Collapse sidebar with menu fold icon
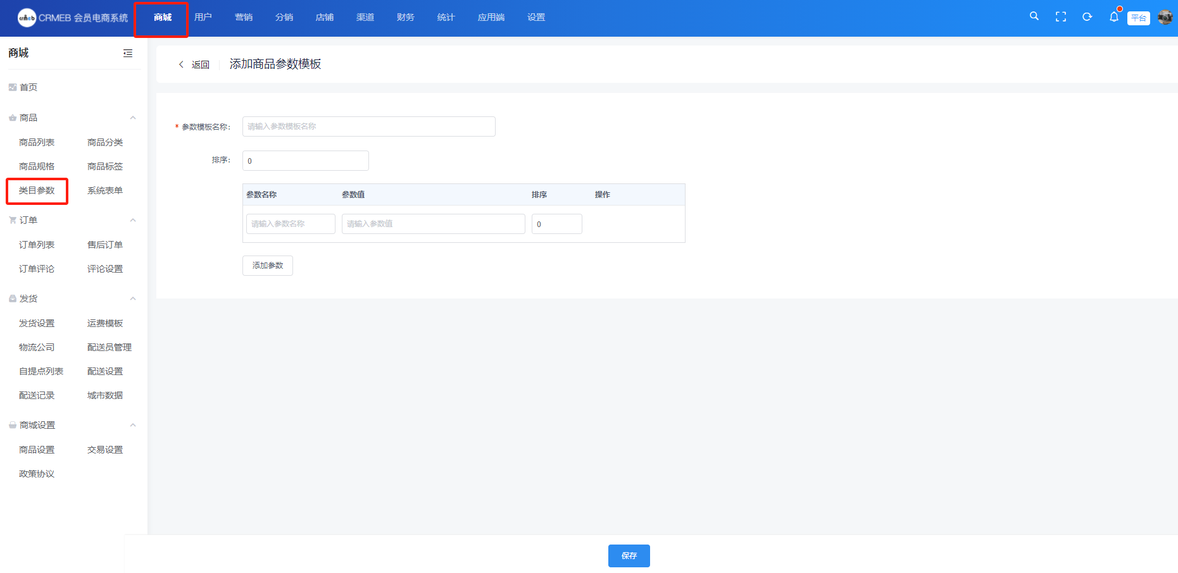 pyautogui.click(x=128, y=53)
